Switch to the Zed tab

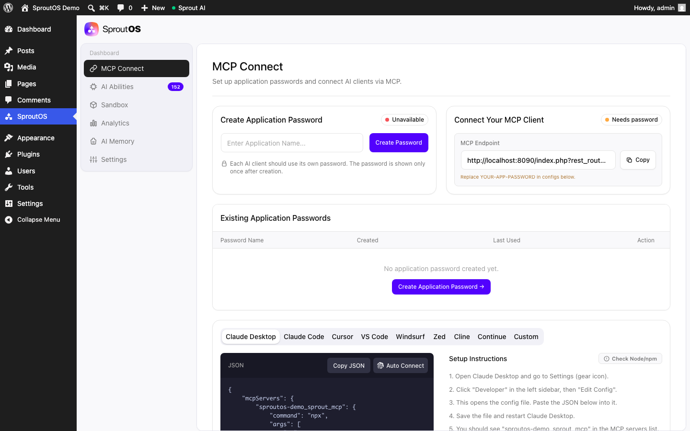pyautogui.click(x=439, y=337)
